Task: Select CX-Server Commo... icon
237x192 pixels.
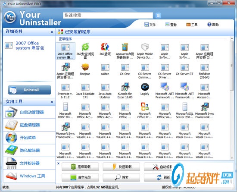Action: coord(145,67)
